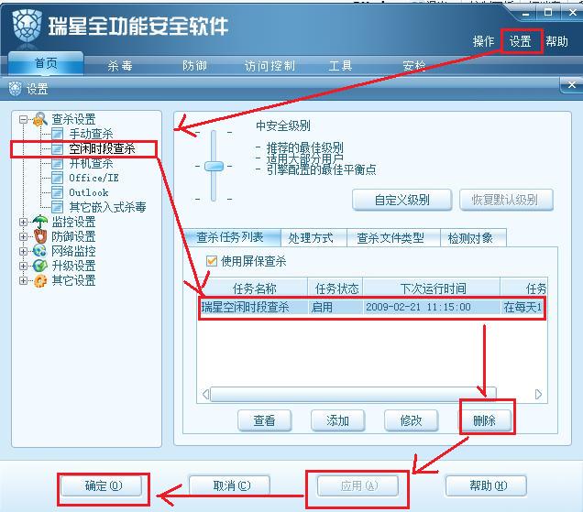This screenshot has height=512, width=583.
Task: Click the orange gear icon for 其它设置
Action: [x=40, y=280]
